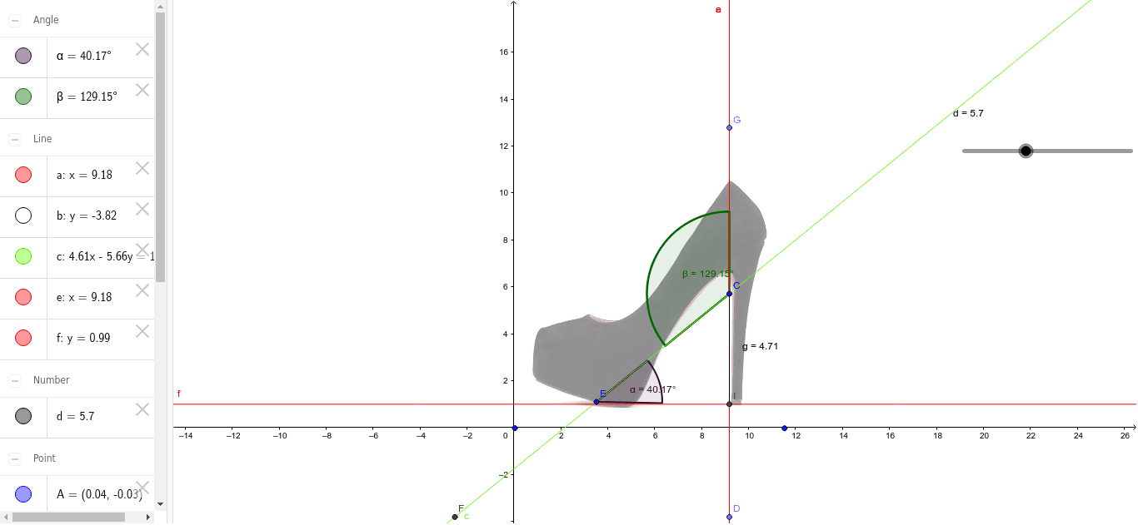This screenshot has height=525, width=1138.
Task: Delete the α = 40.17° angle entry
Action: (x=142, y=49)
